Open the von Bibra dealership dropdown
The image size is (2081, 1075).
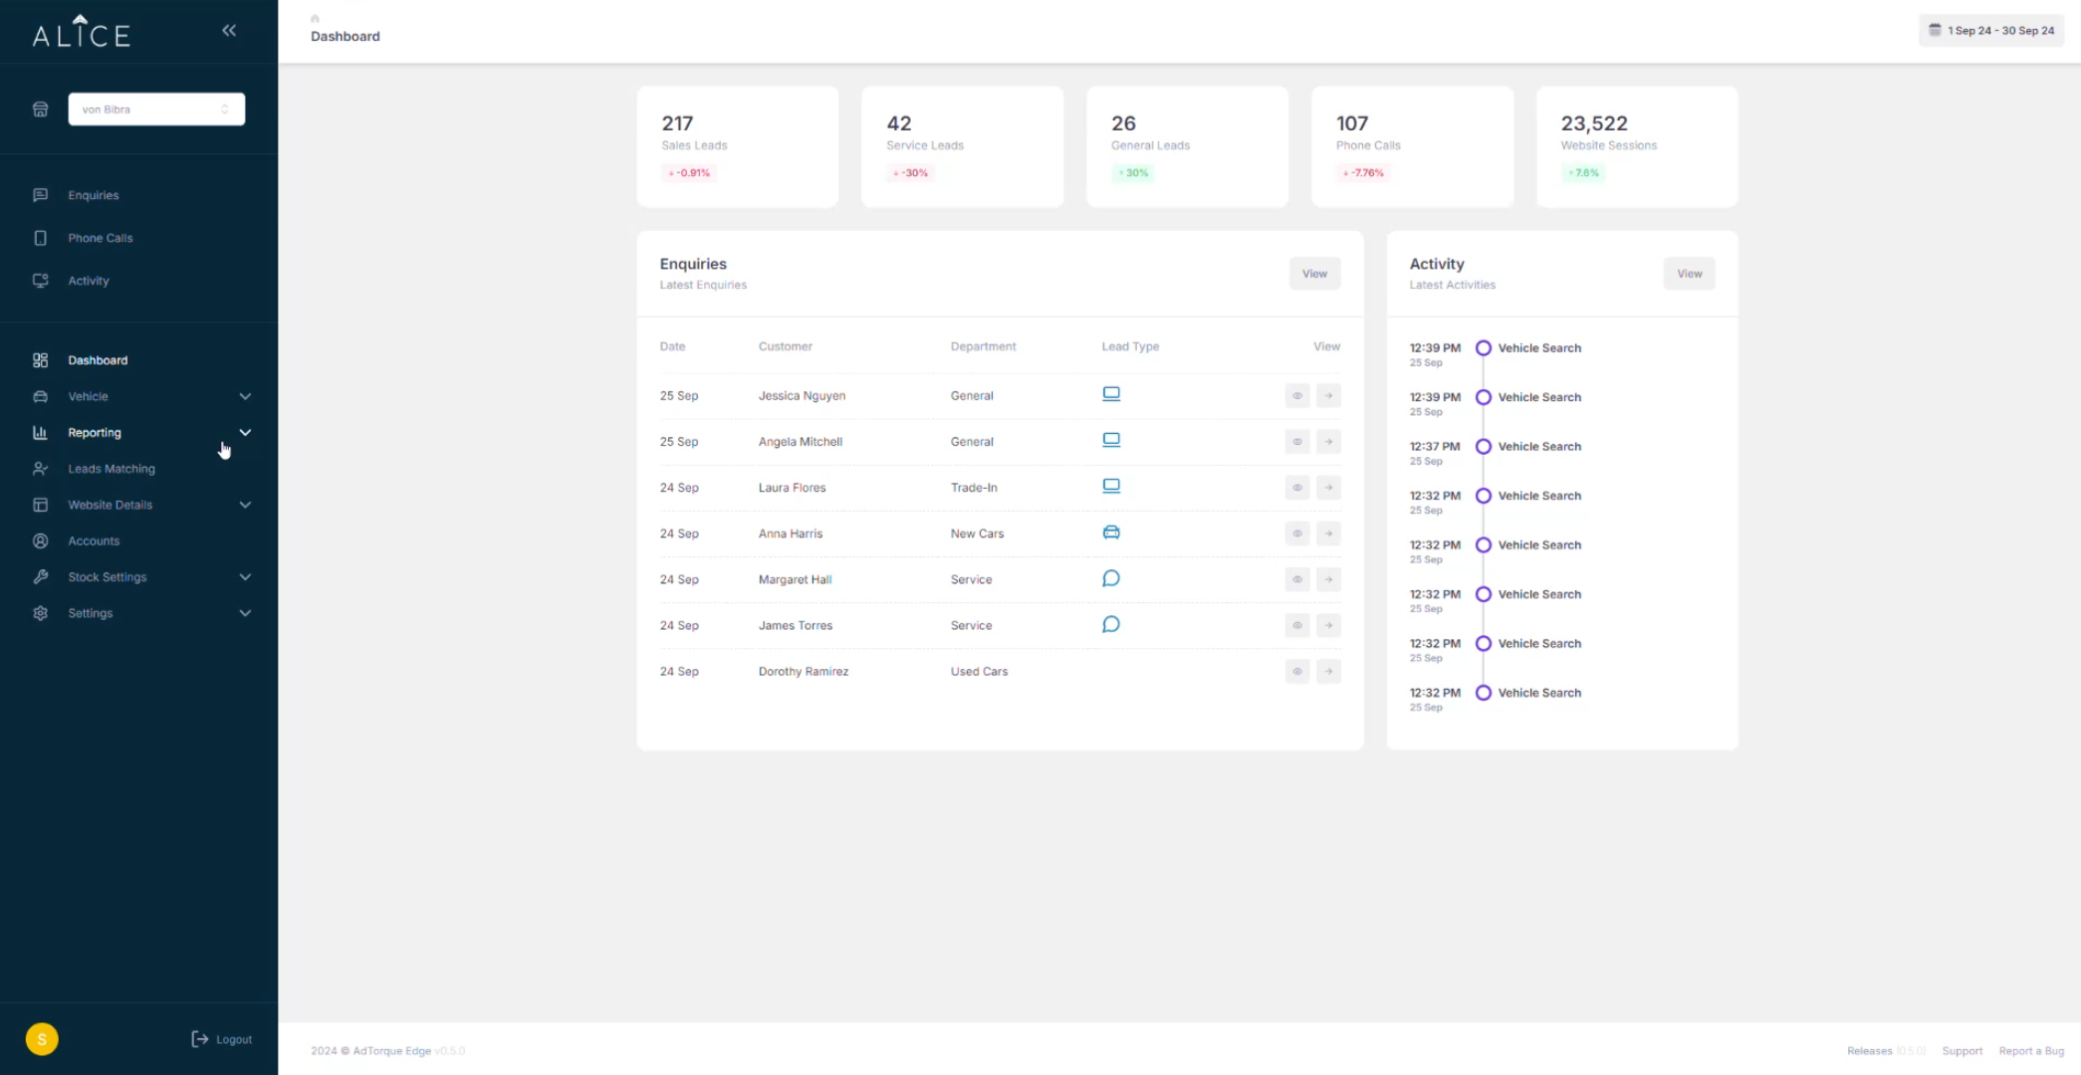pos(156,109)
